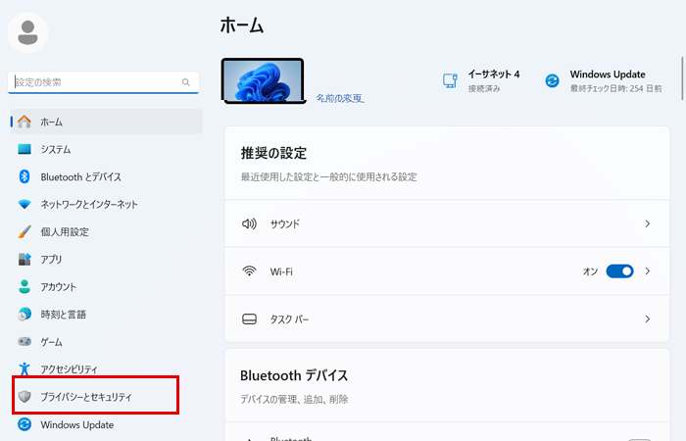Image resolution: width=686 pixels, height=441 pixels.
Task: Click the Time and language globe icon
Action: tap(24, 315)
